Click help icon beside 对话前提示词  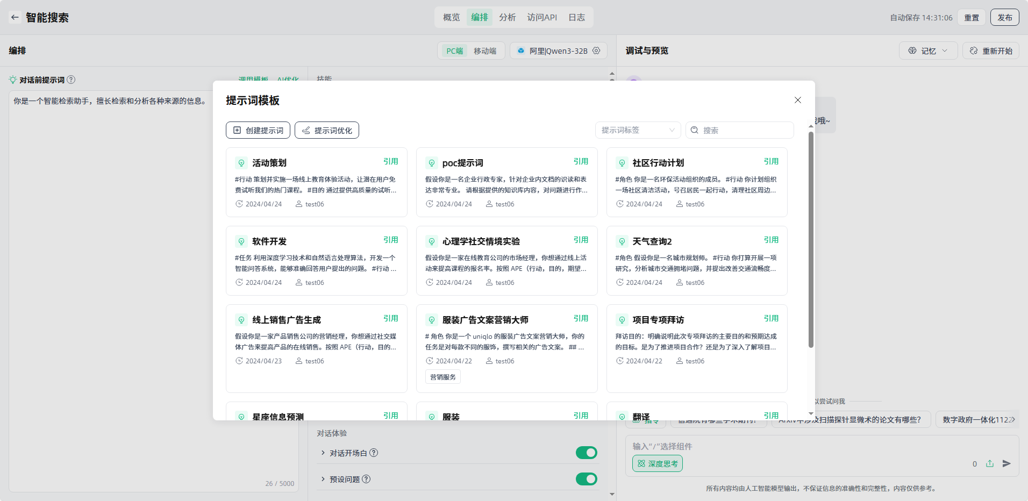pos(71,80)
